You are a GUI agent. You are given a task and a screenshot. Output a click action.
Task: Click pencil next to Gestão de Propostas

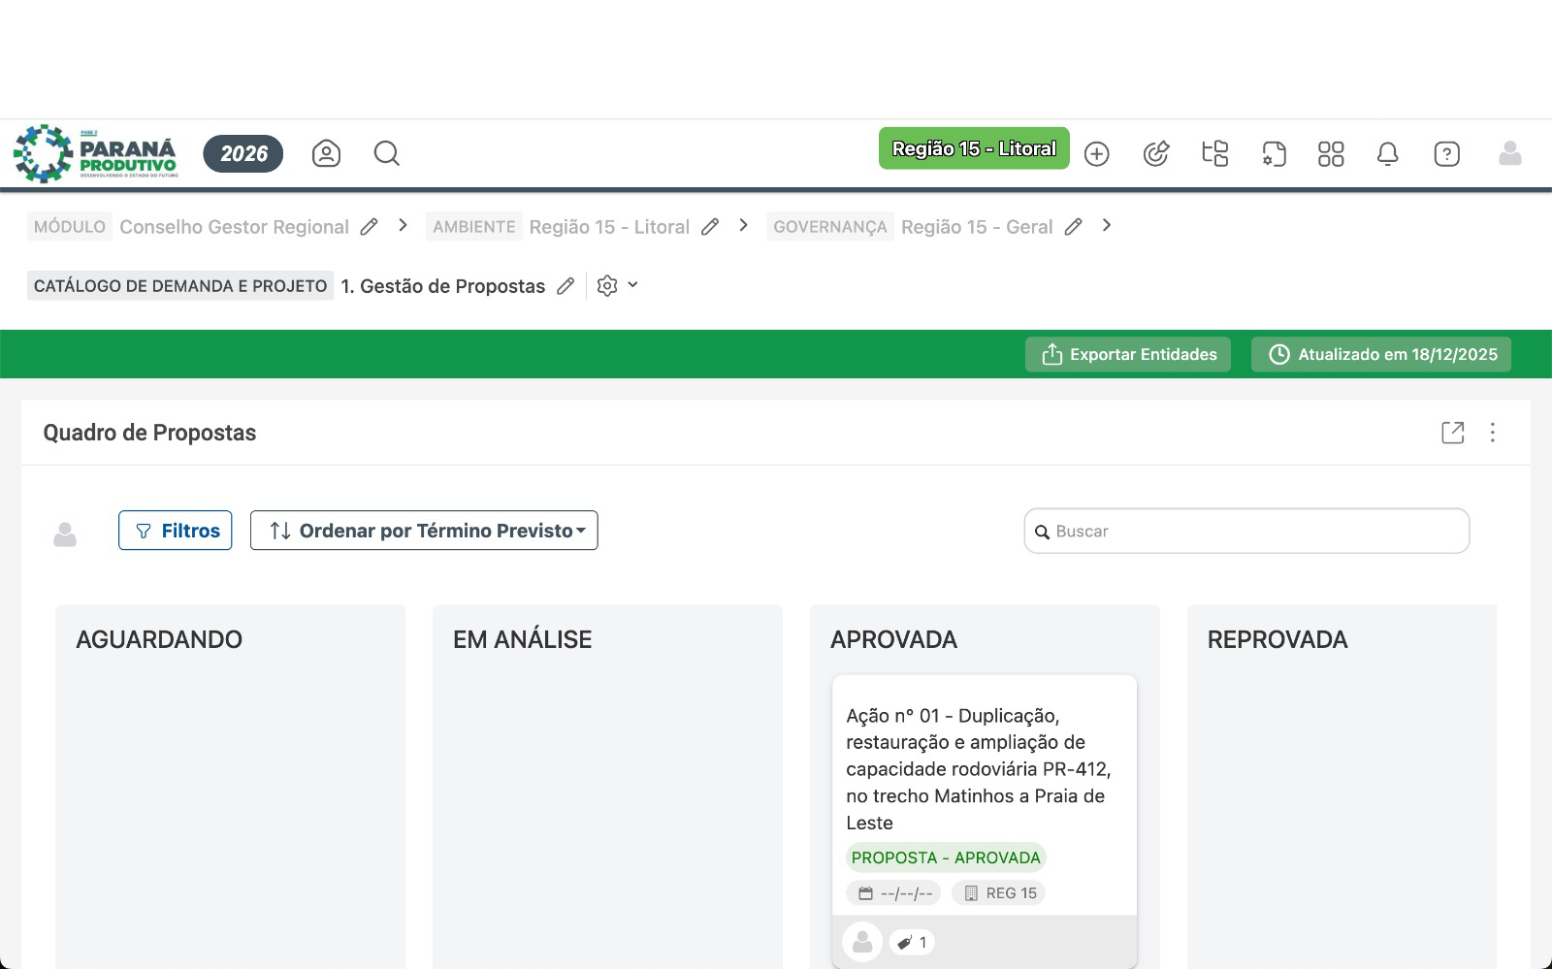(566, 286)
